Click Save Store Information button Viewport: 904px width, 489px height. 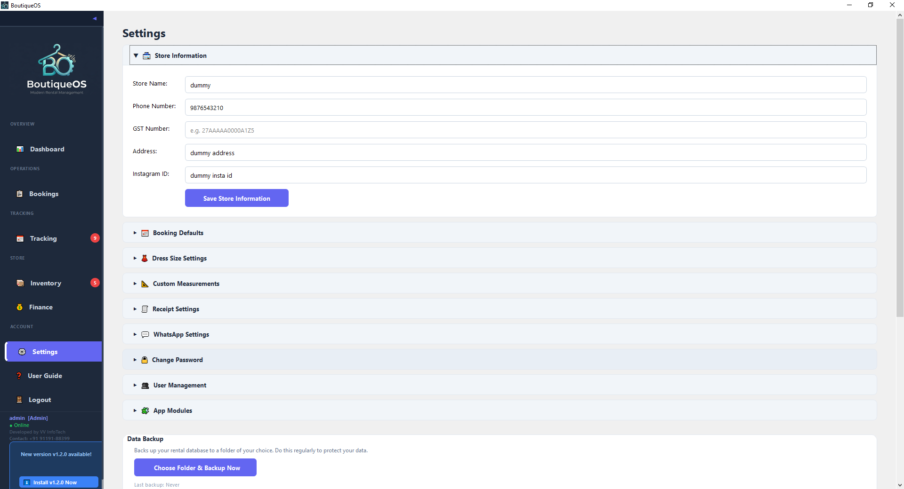[237, 198]
